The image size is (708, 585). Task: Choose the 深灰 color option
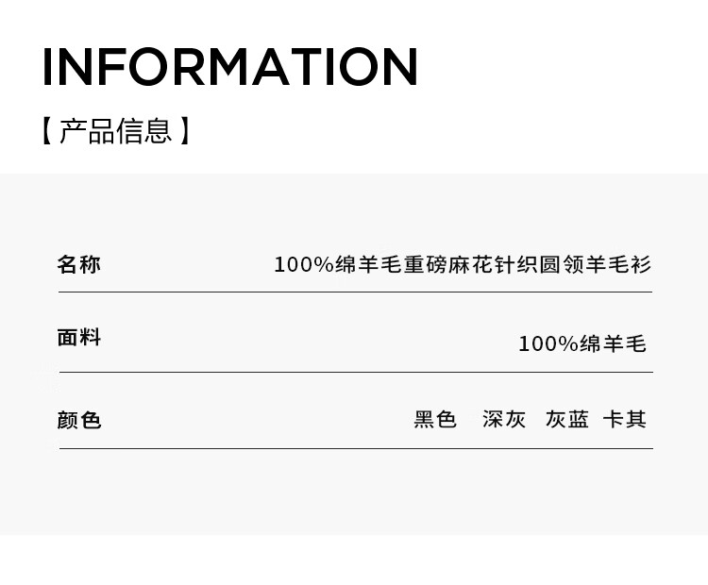[504, 419]
